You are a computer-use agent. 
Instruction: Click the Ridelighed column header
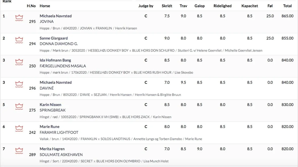point(223,6)
